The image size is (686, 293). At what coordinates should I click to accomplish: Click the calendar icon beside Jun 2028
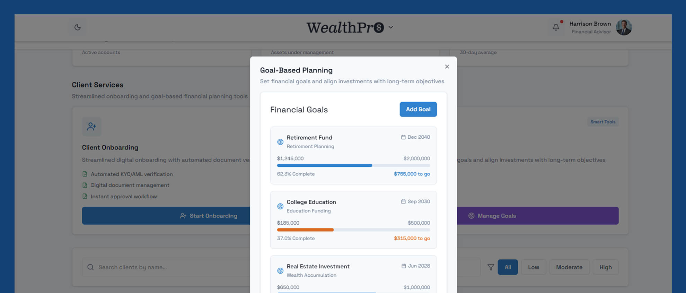[404, 266]
